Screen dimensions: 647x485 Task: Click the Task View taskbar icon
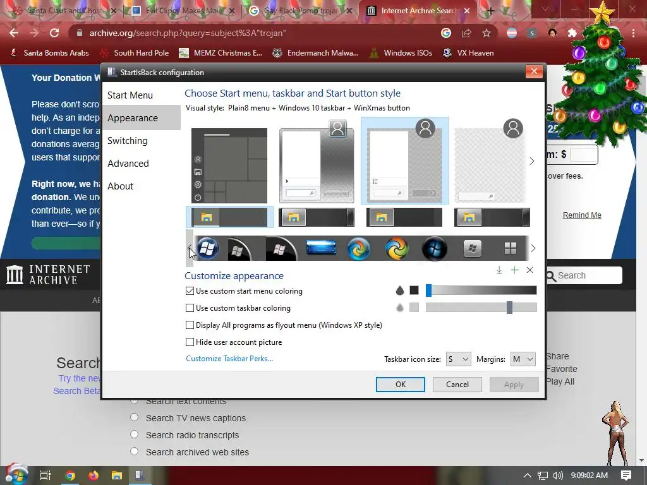tap(45, 476)
